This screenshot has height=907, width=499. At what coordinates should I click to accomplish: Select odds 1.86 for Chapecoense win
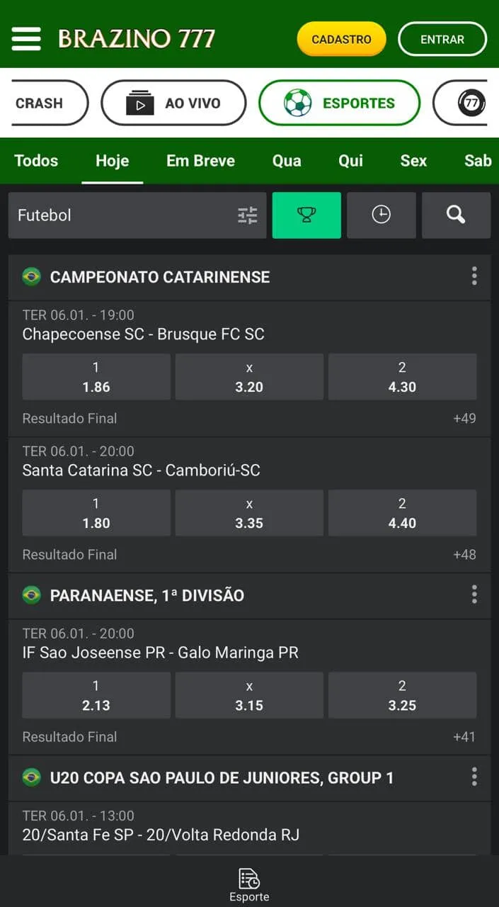96,376
